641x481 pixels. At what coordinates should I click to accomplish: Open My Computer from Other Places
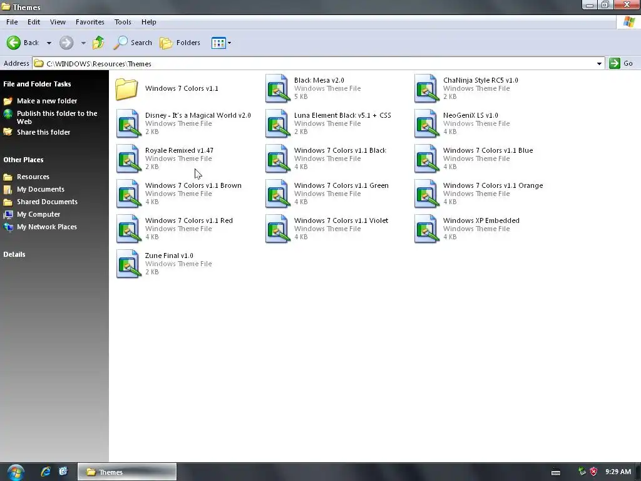pos(38,214)
